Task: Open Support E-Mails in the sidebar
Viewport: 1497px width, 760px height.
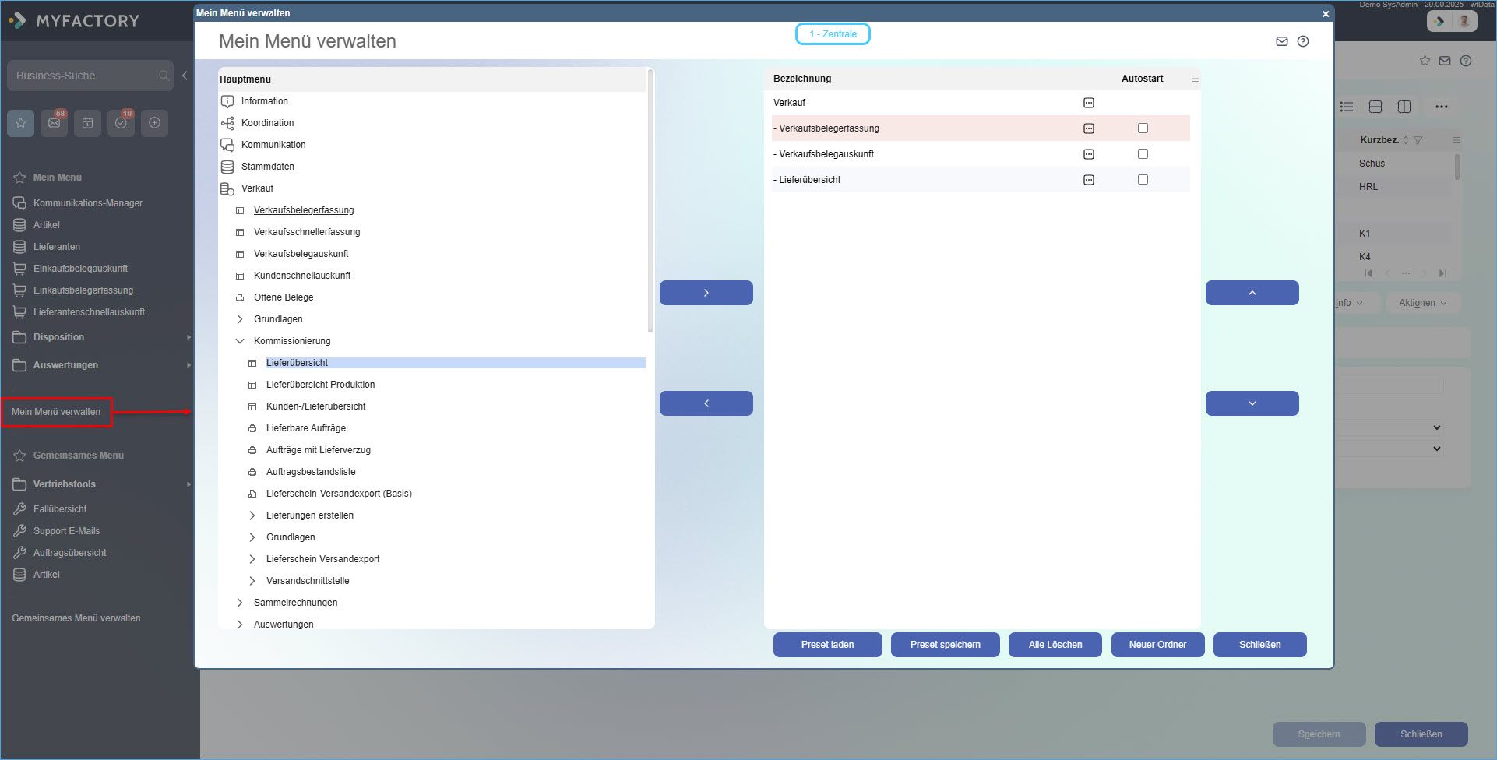Action: (66, 531)
